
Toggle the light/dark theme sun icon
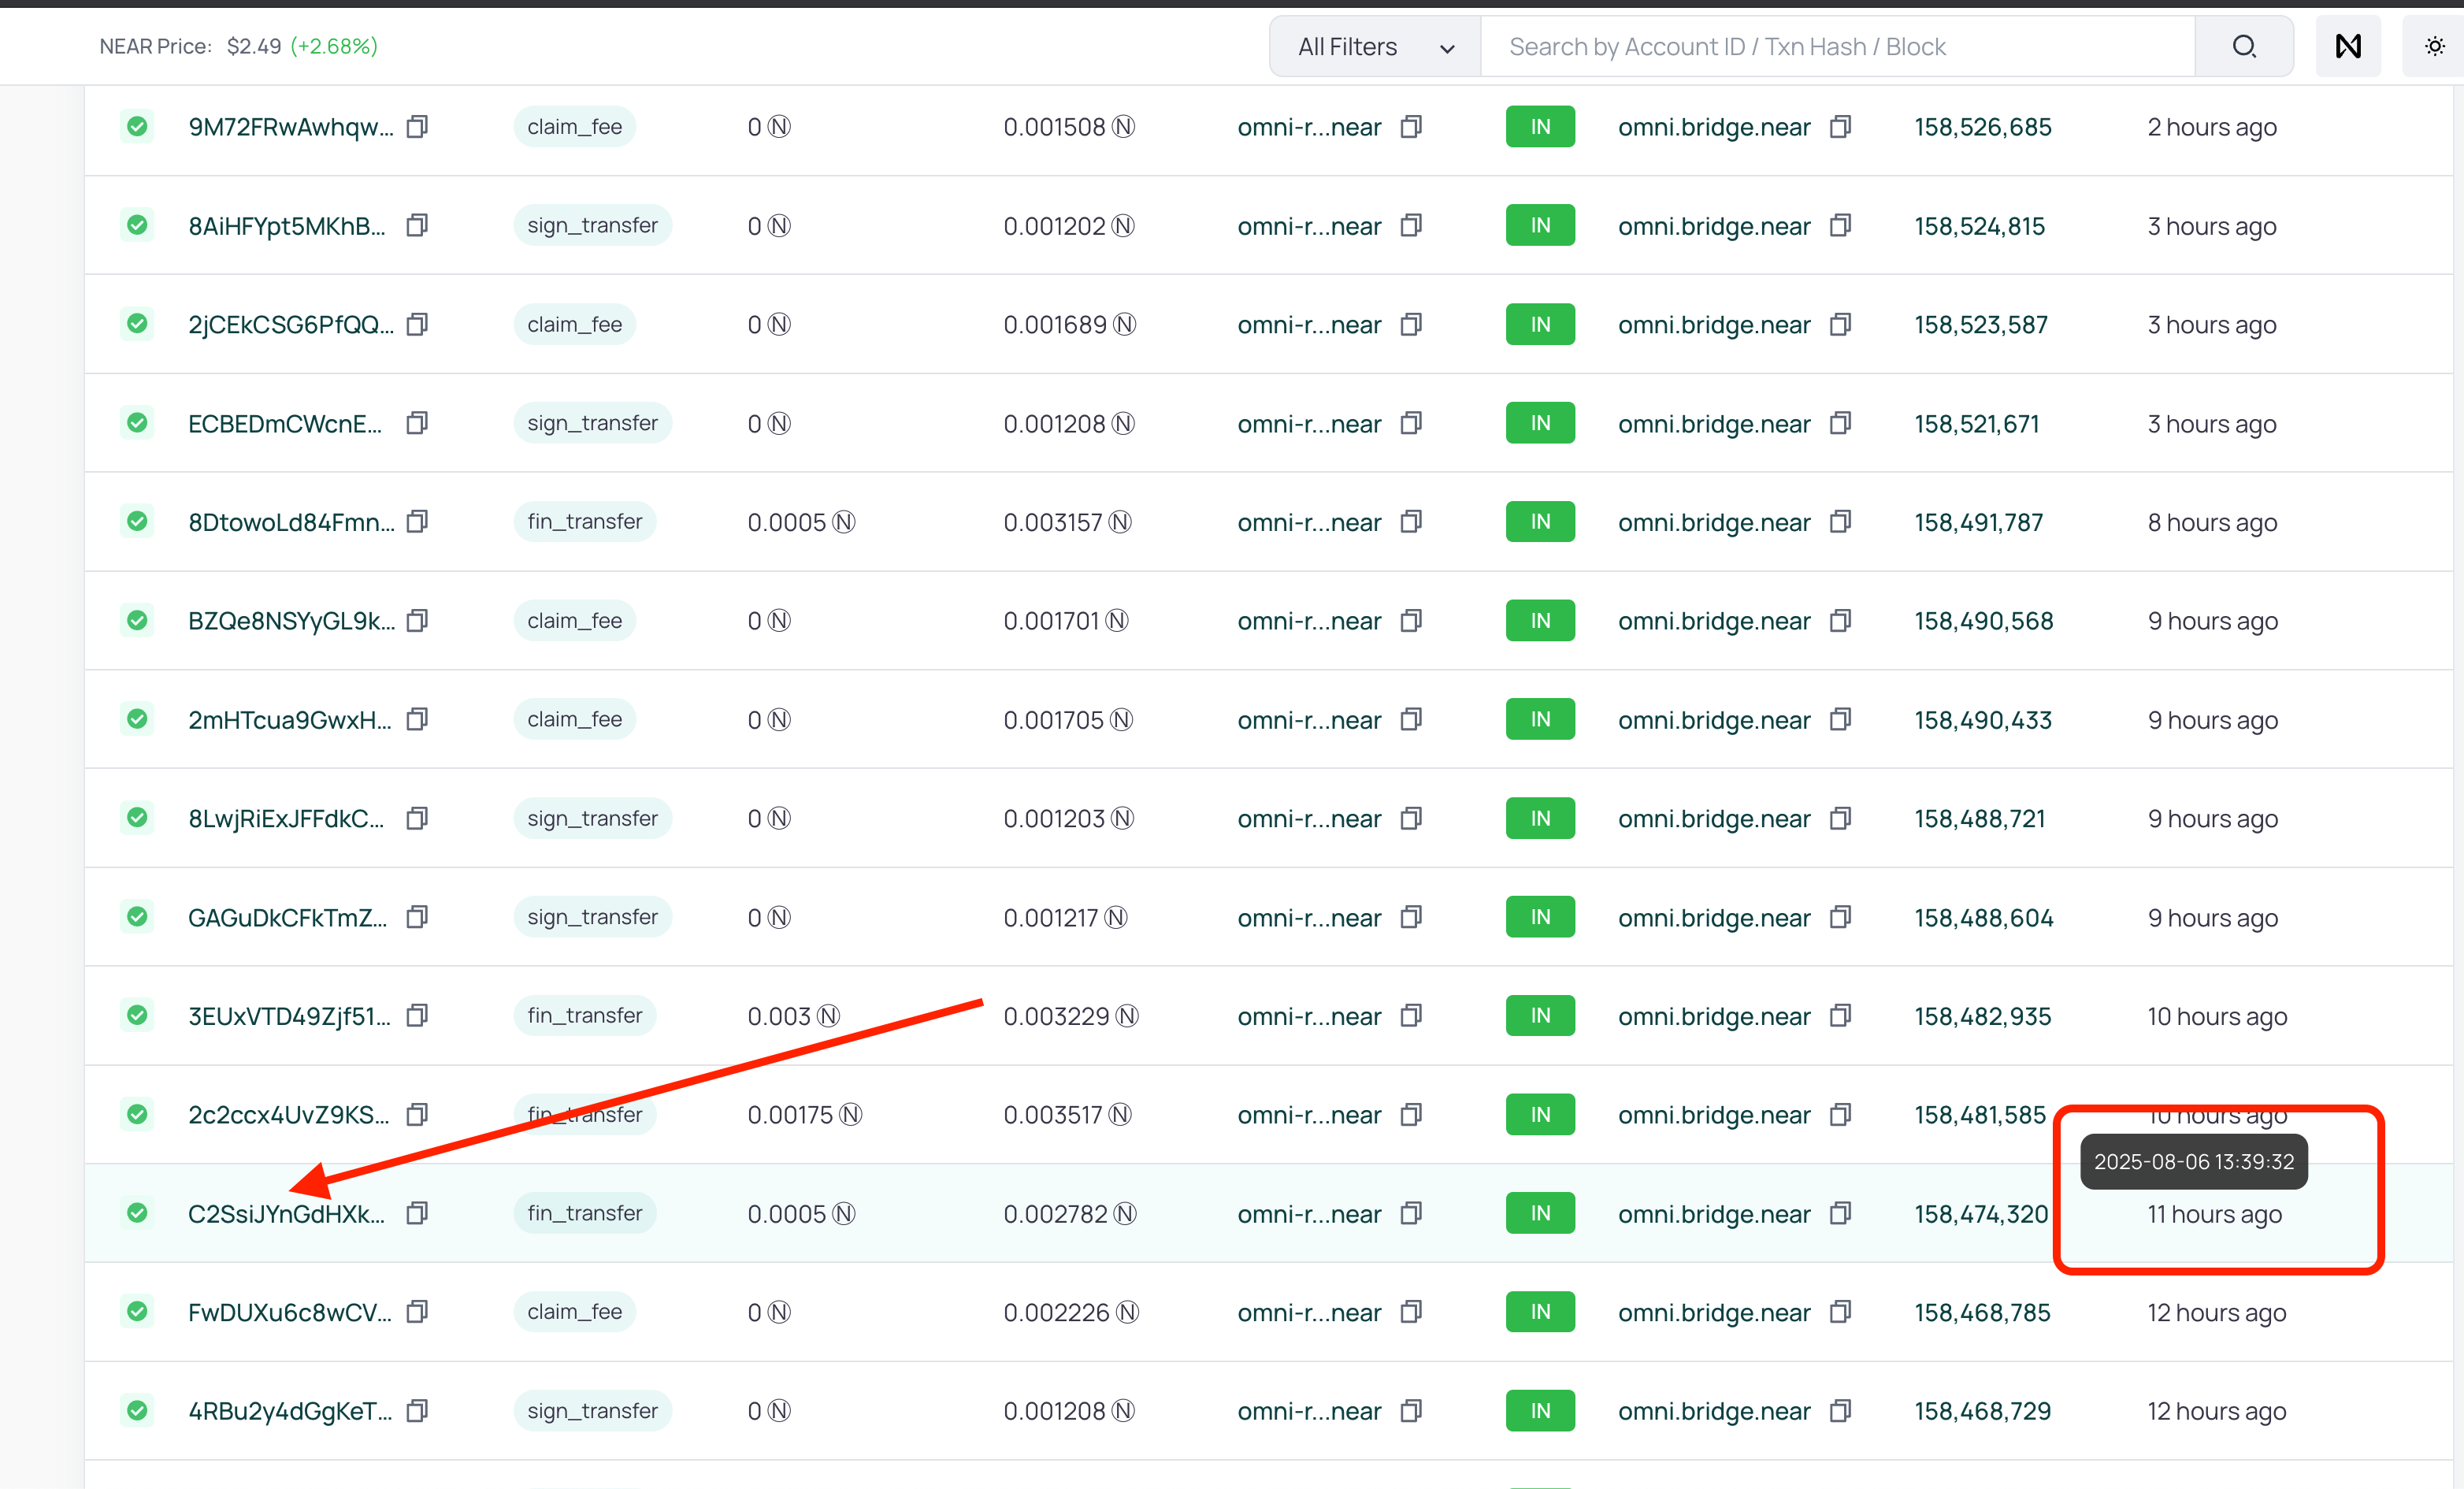2434,46
